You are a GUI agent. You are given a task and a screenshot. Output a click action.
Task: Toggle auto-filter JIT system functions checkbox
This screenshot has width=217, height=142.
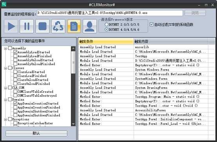pos(152,25)
